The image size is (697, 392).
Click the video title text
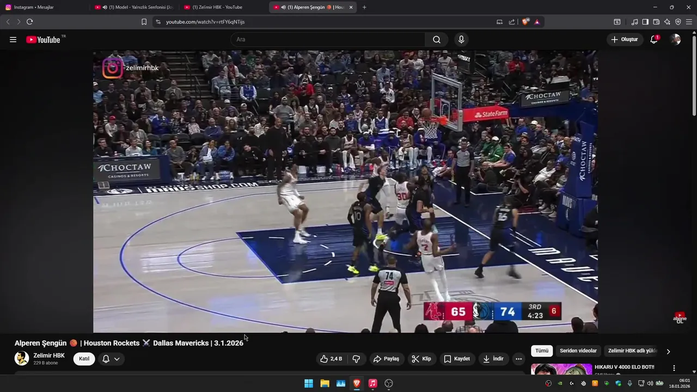click(129, 343)
